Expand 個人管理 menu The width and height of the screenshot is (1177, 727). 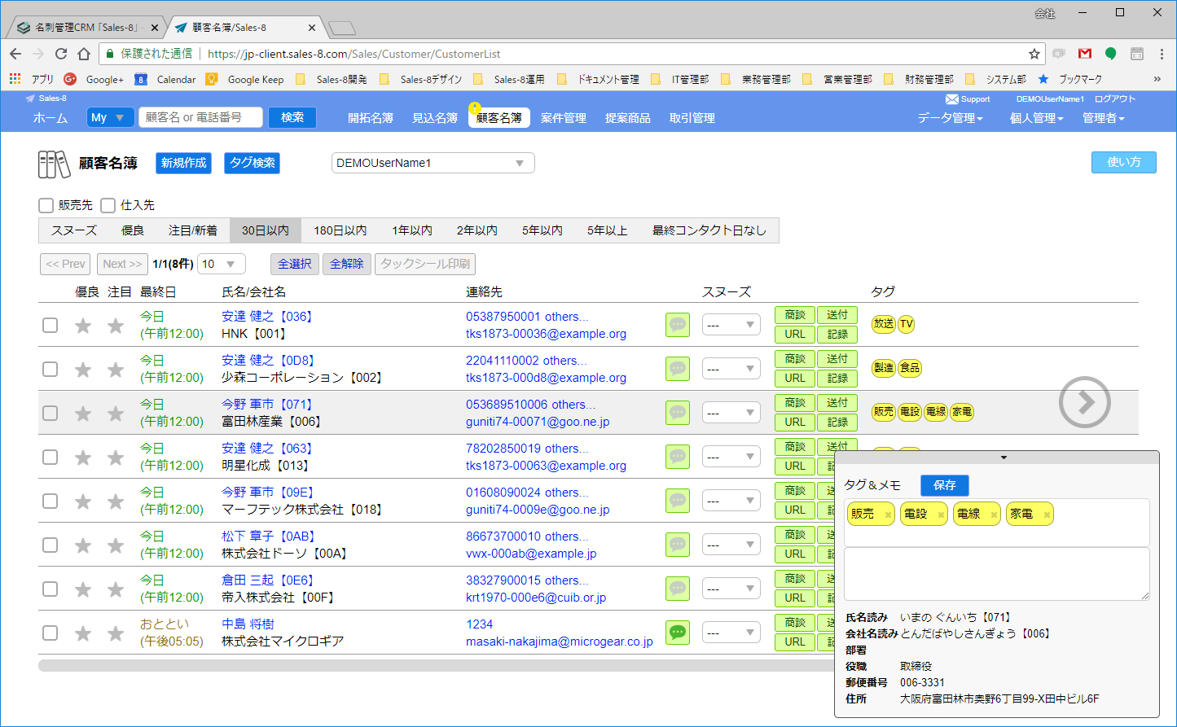point(1036,118)
